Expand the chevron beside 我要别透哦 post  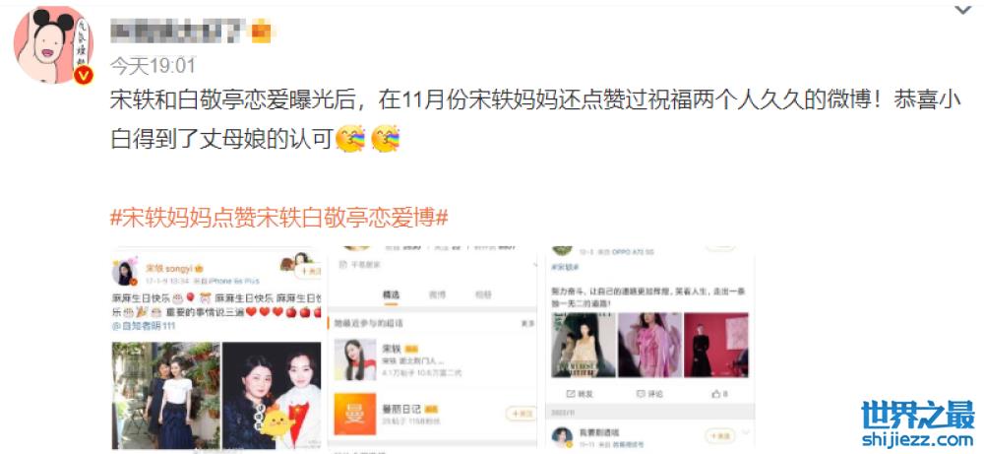coord(746,433)
